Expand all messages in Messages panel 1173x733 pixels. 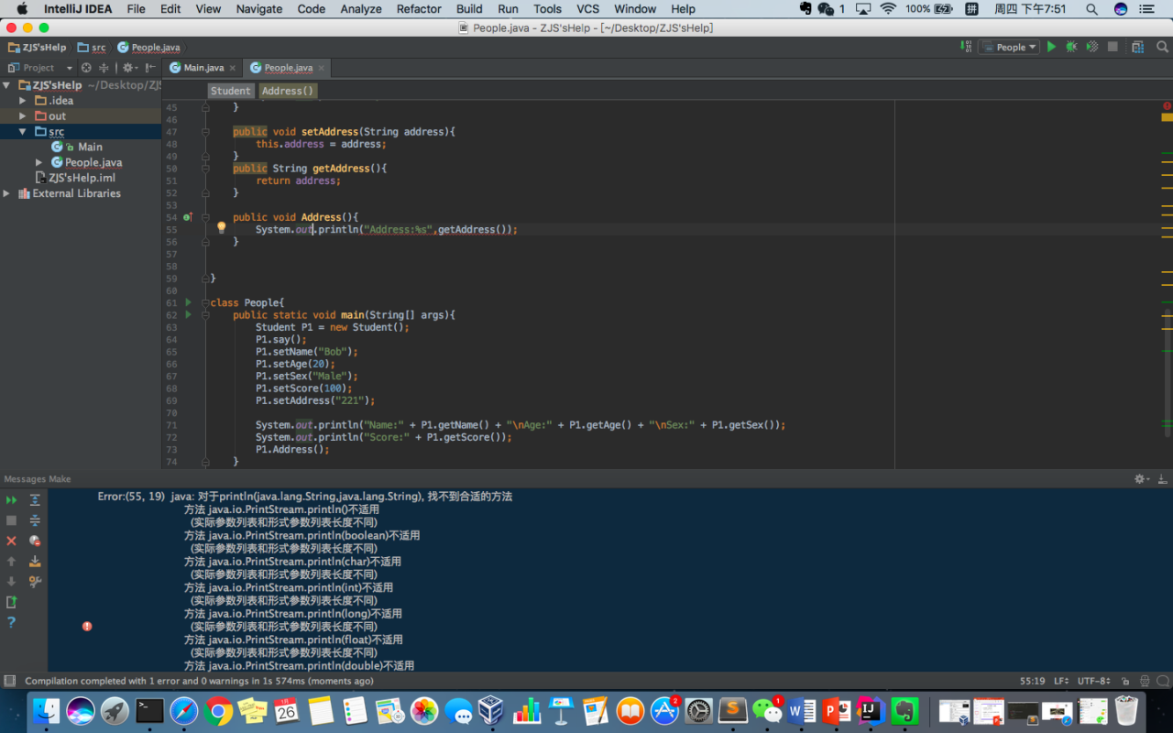[x=35, y=500]
